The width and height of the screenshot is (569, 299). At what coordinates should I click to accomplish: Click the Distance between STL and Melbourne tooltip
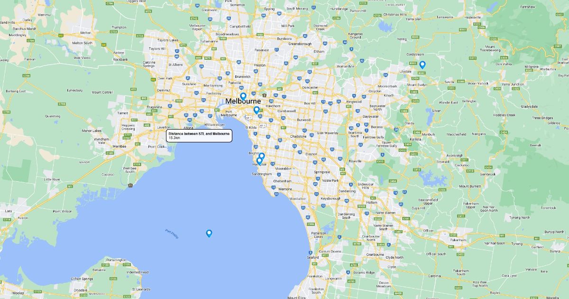(199, 136)
